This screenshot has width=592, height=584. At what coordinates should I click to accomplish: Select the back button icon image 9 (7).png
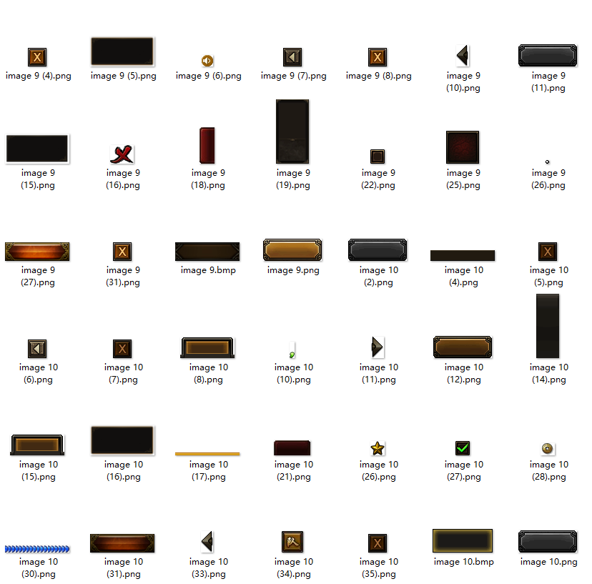coord(292,57)
